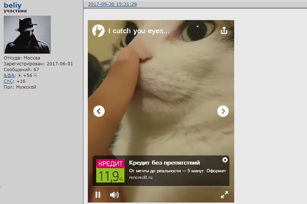The height and width of the screenshot is (204, 307).
Task: Select the 'Пол: Мужской' text
Action: 20,87
